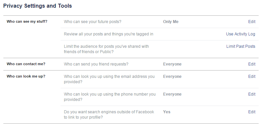Edit who can see your future posts

coord(252,22)
